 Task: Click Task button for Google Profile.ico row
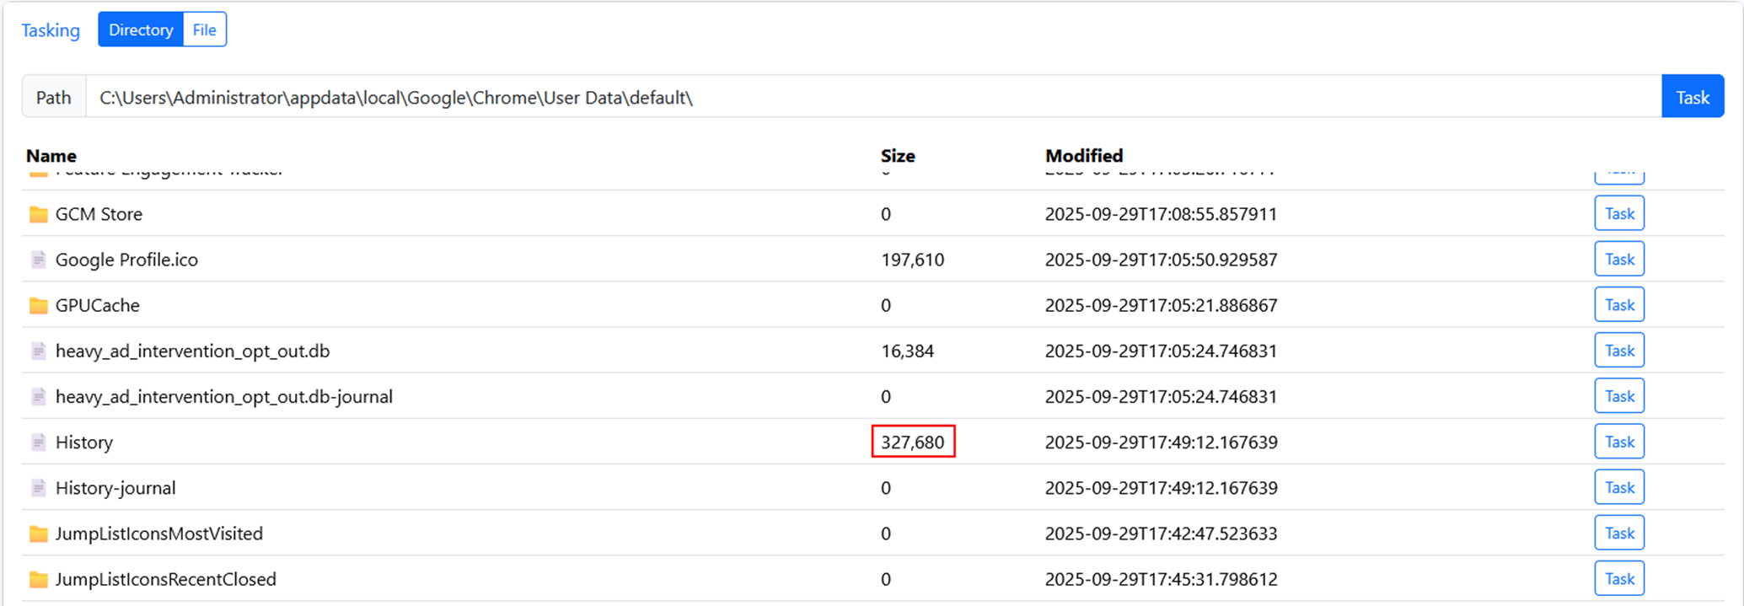point(1618,259)
